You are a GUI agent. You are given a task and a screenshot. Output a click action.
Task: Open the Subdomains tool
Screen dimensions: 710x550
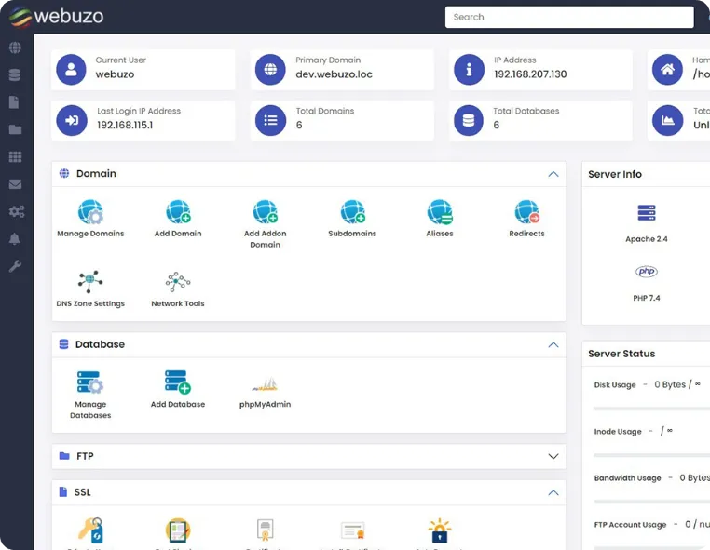point(352,213)
